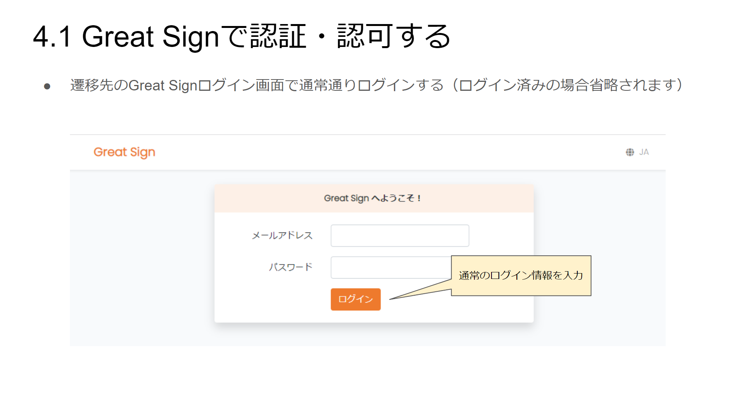746x419 pixels.
Task: Click the Great Sign top navigation bar
Action: [x=368, y=152]
